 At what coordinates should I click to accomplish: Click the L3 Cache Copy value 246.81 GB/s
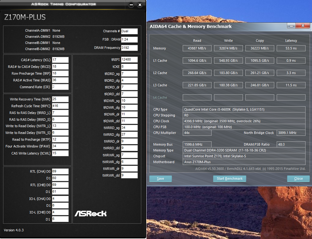[260, 85]
